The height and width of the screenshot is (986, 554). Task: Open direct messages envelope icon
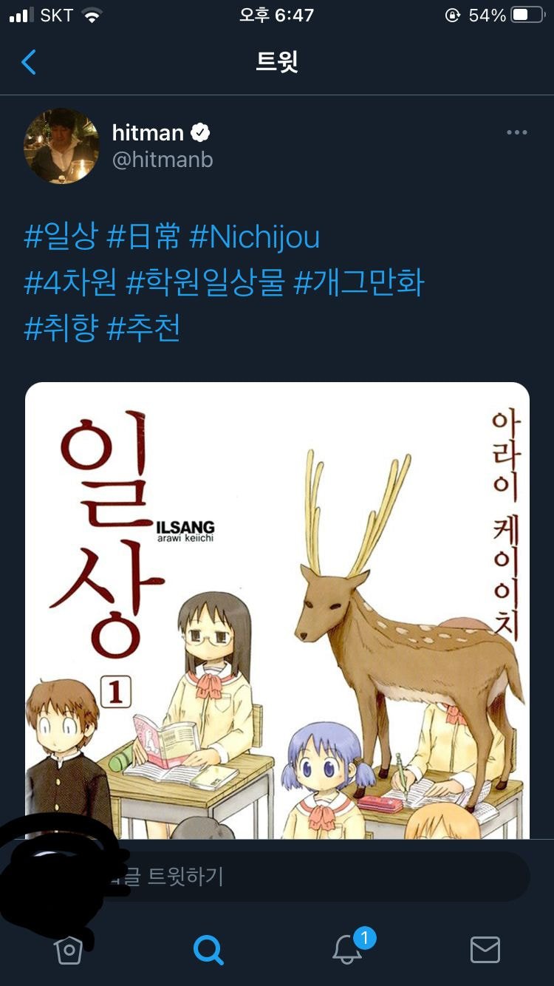485,950
